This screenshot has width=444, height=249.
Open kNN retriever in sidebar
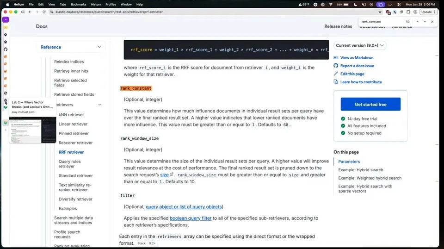point(71,115)
